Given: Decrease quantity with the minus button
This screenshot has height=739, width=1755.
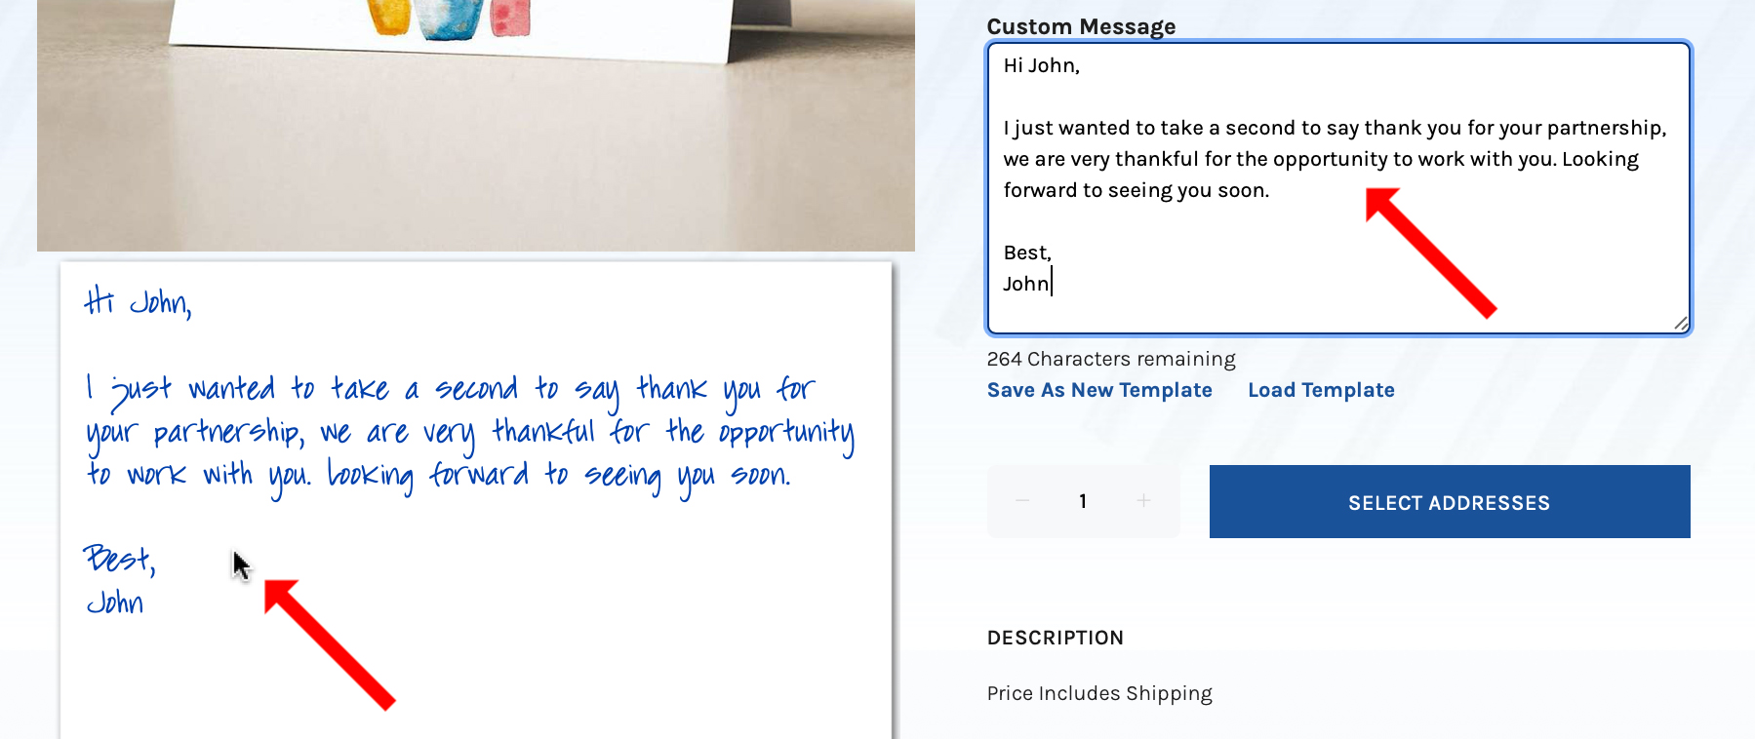Looking at the screenshot, I should (1022, 501).
